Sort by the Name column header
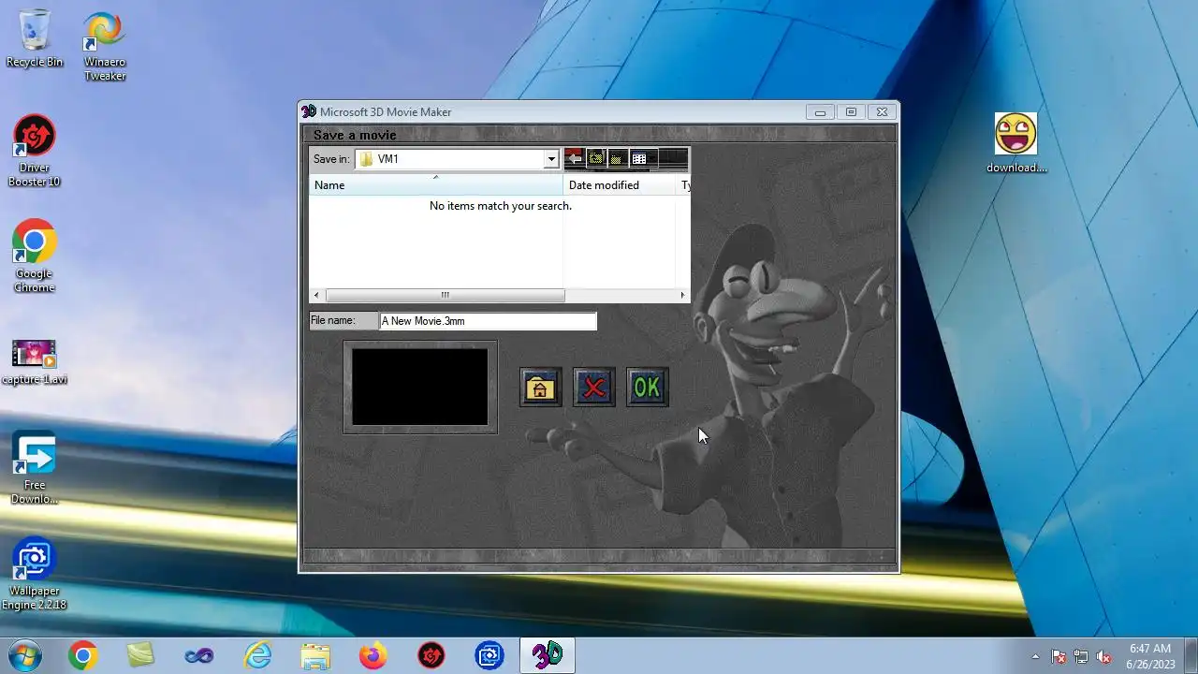Image resolution: width=1198 pixels, height=674 pixels. pyautogui.click(x=436, y=184)
